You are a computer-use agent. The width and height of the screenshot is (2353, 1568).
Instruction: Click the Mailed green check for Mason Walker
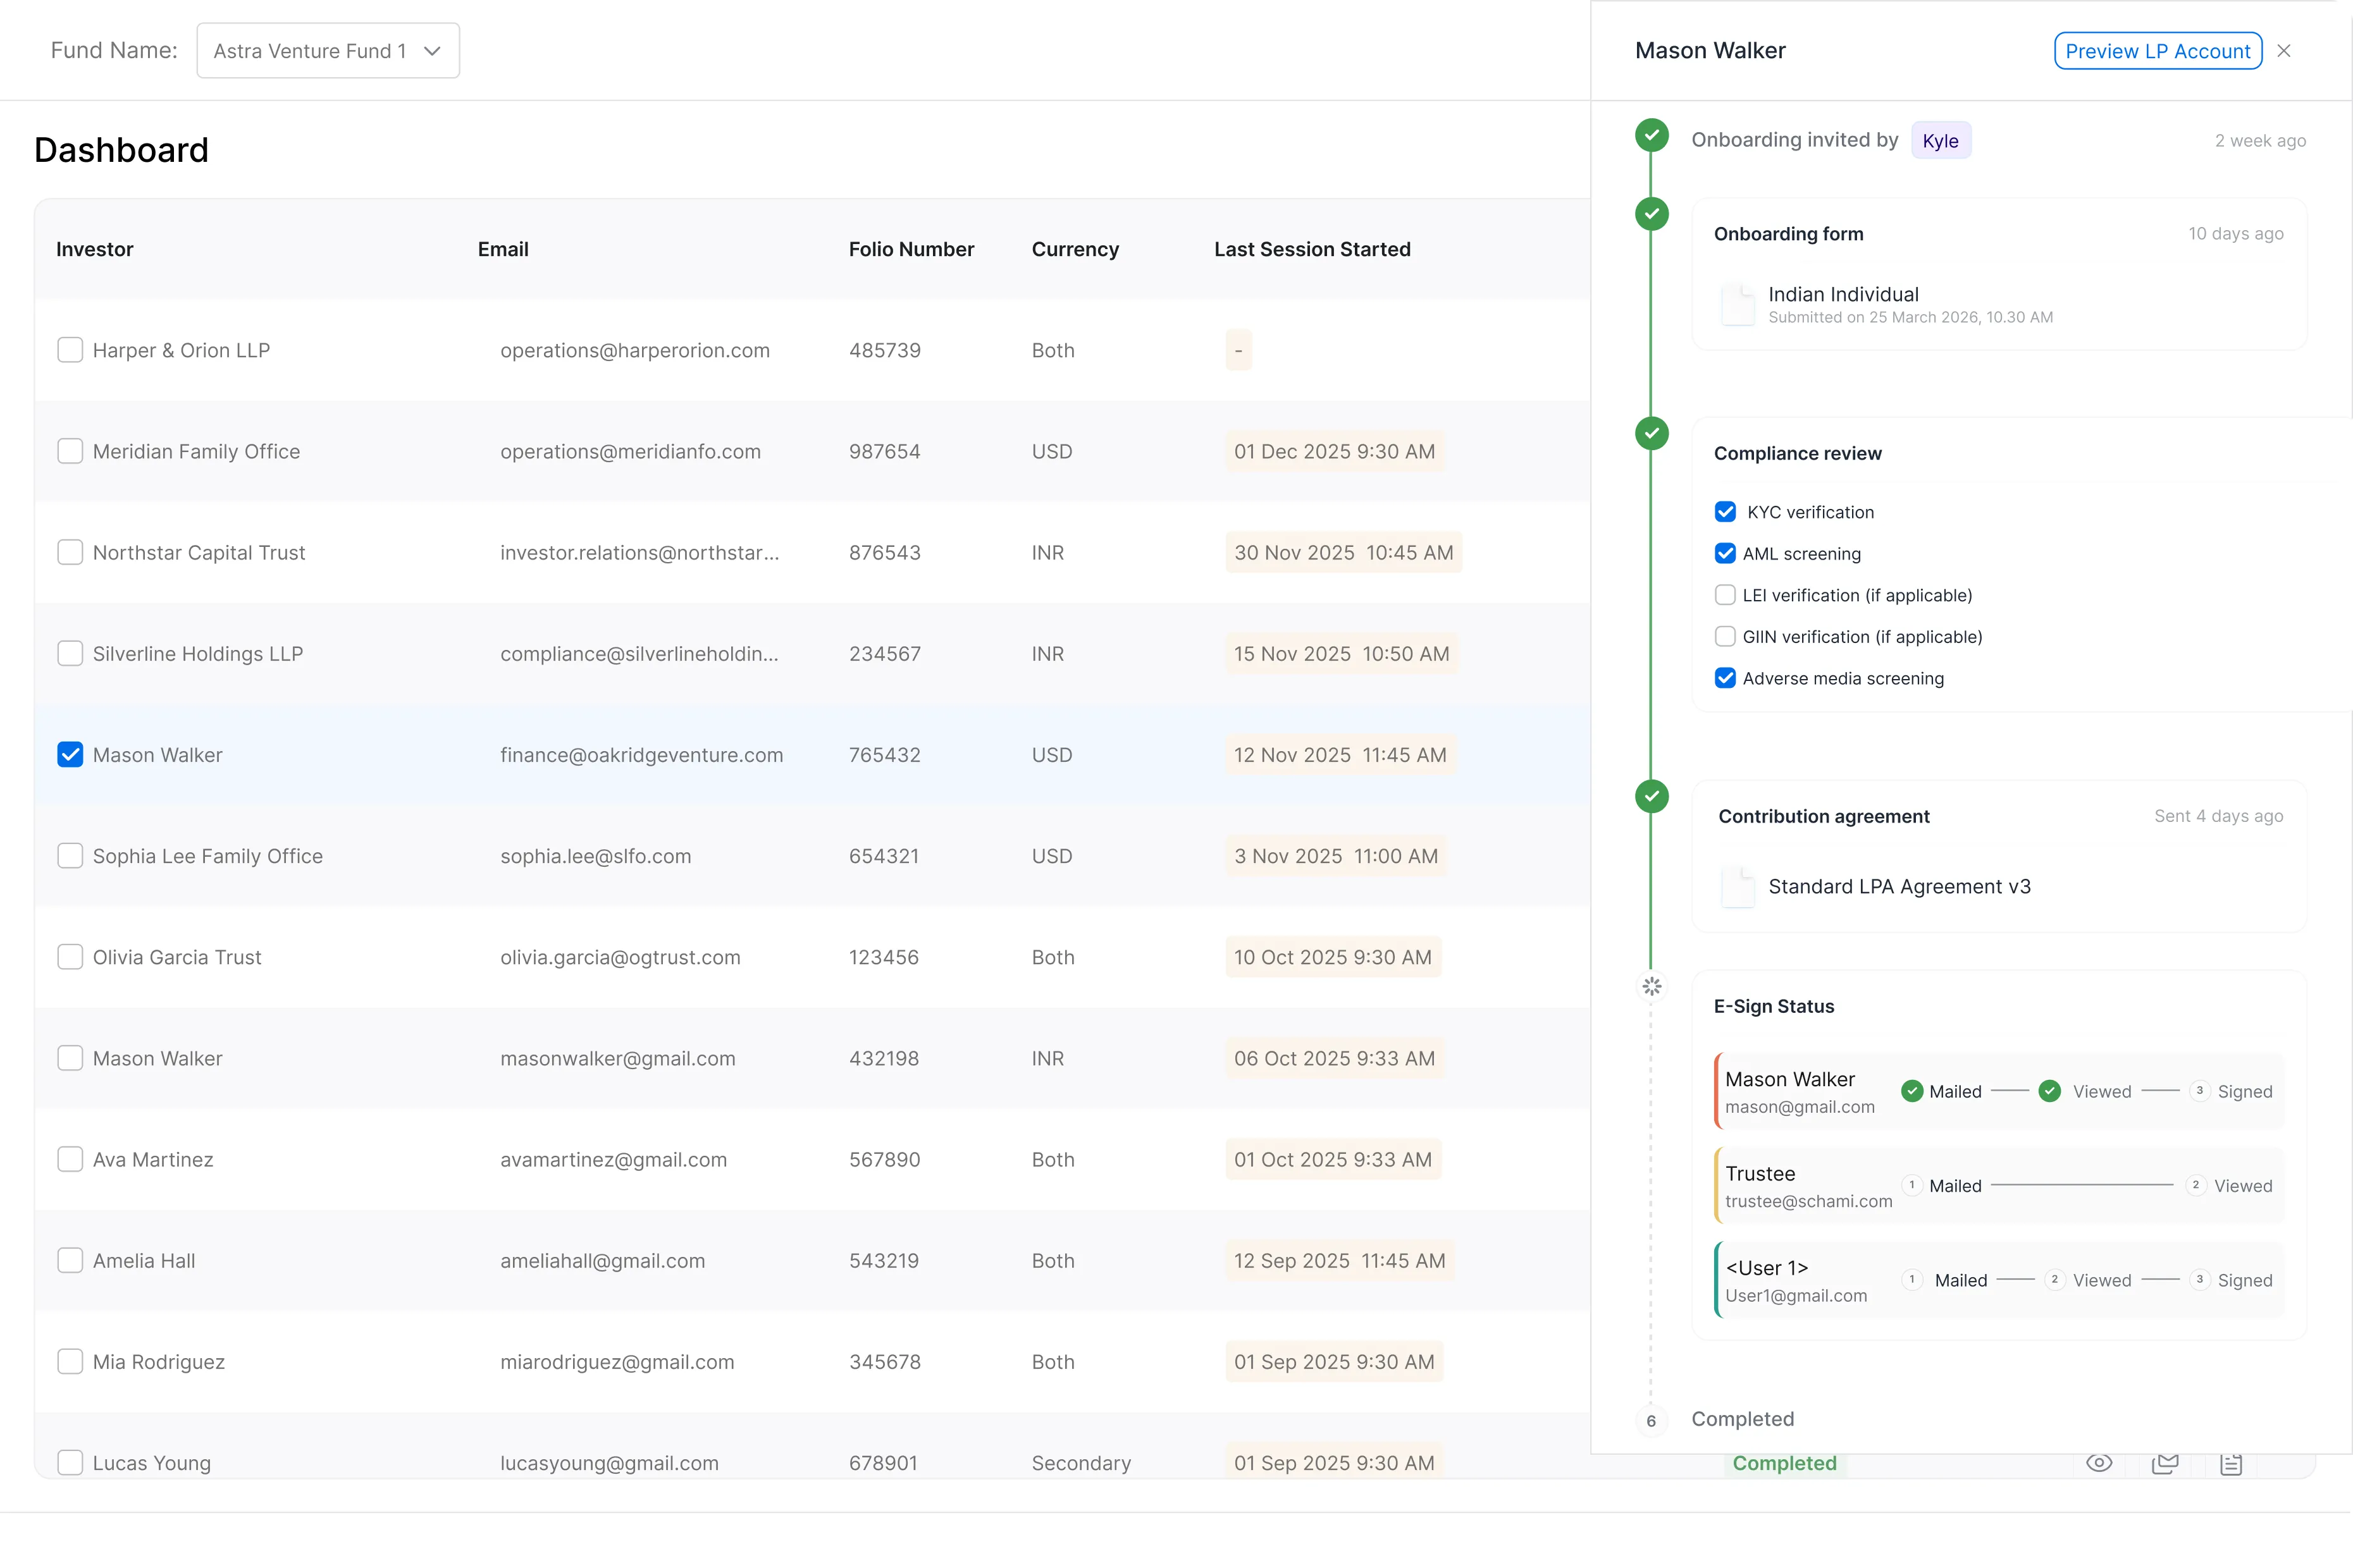pyautogui.click(x=1911, y=1091)
